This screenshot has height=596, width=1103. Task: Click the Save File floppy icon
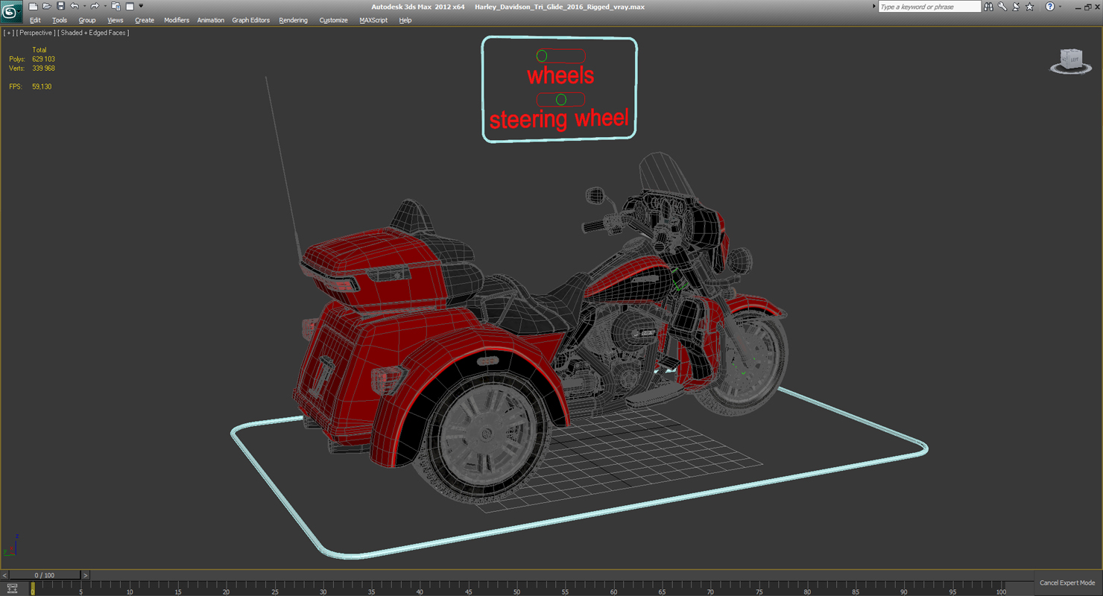pyautogui.click(x=60, y=7)
